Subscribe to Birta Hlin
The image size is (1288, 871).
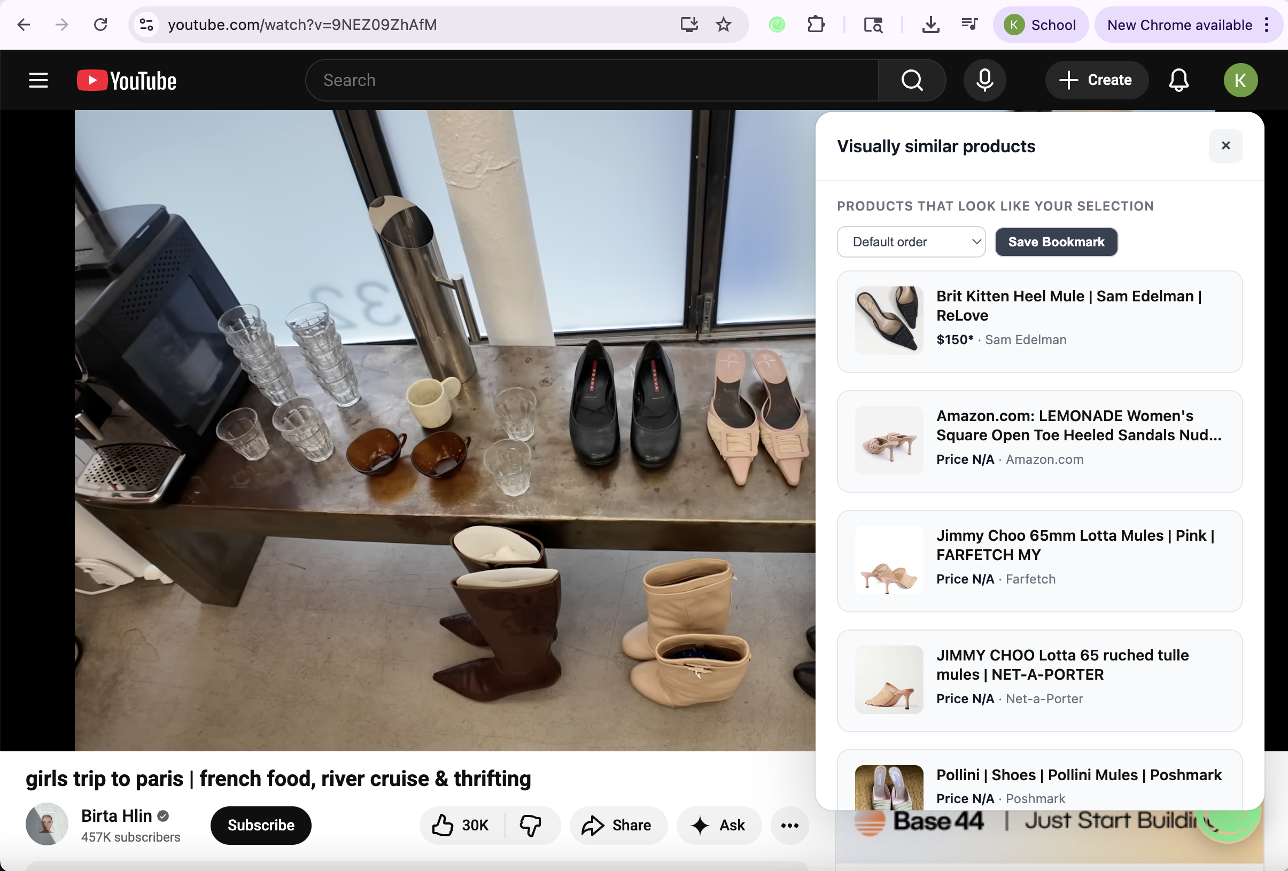[x=260, y=825]
